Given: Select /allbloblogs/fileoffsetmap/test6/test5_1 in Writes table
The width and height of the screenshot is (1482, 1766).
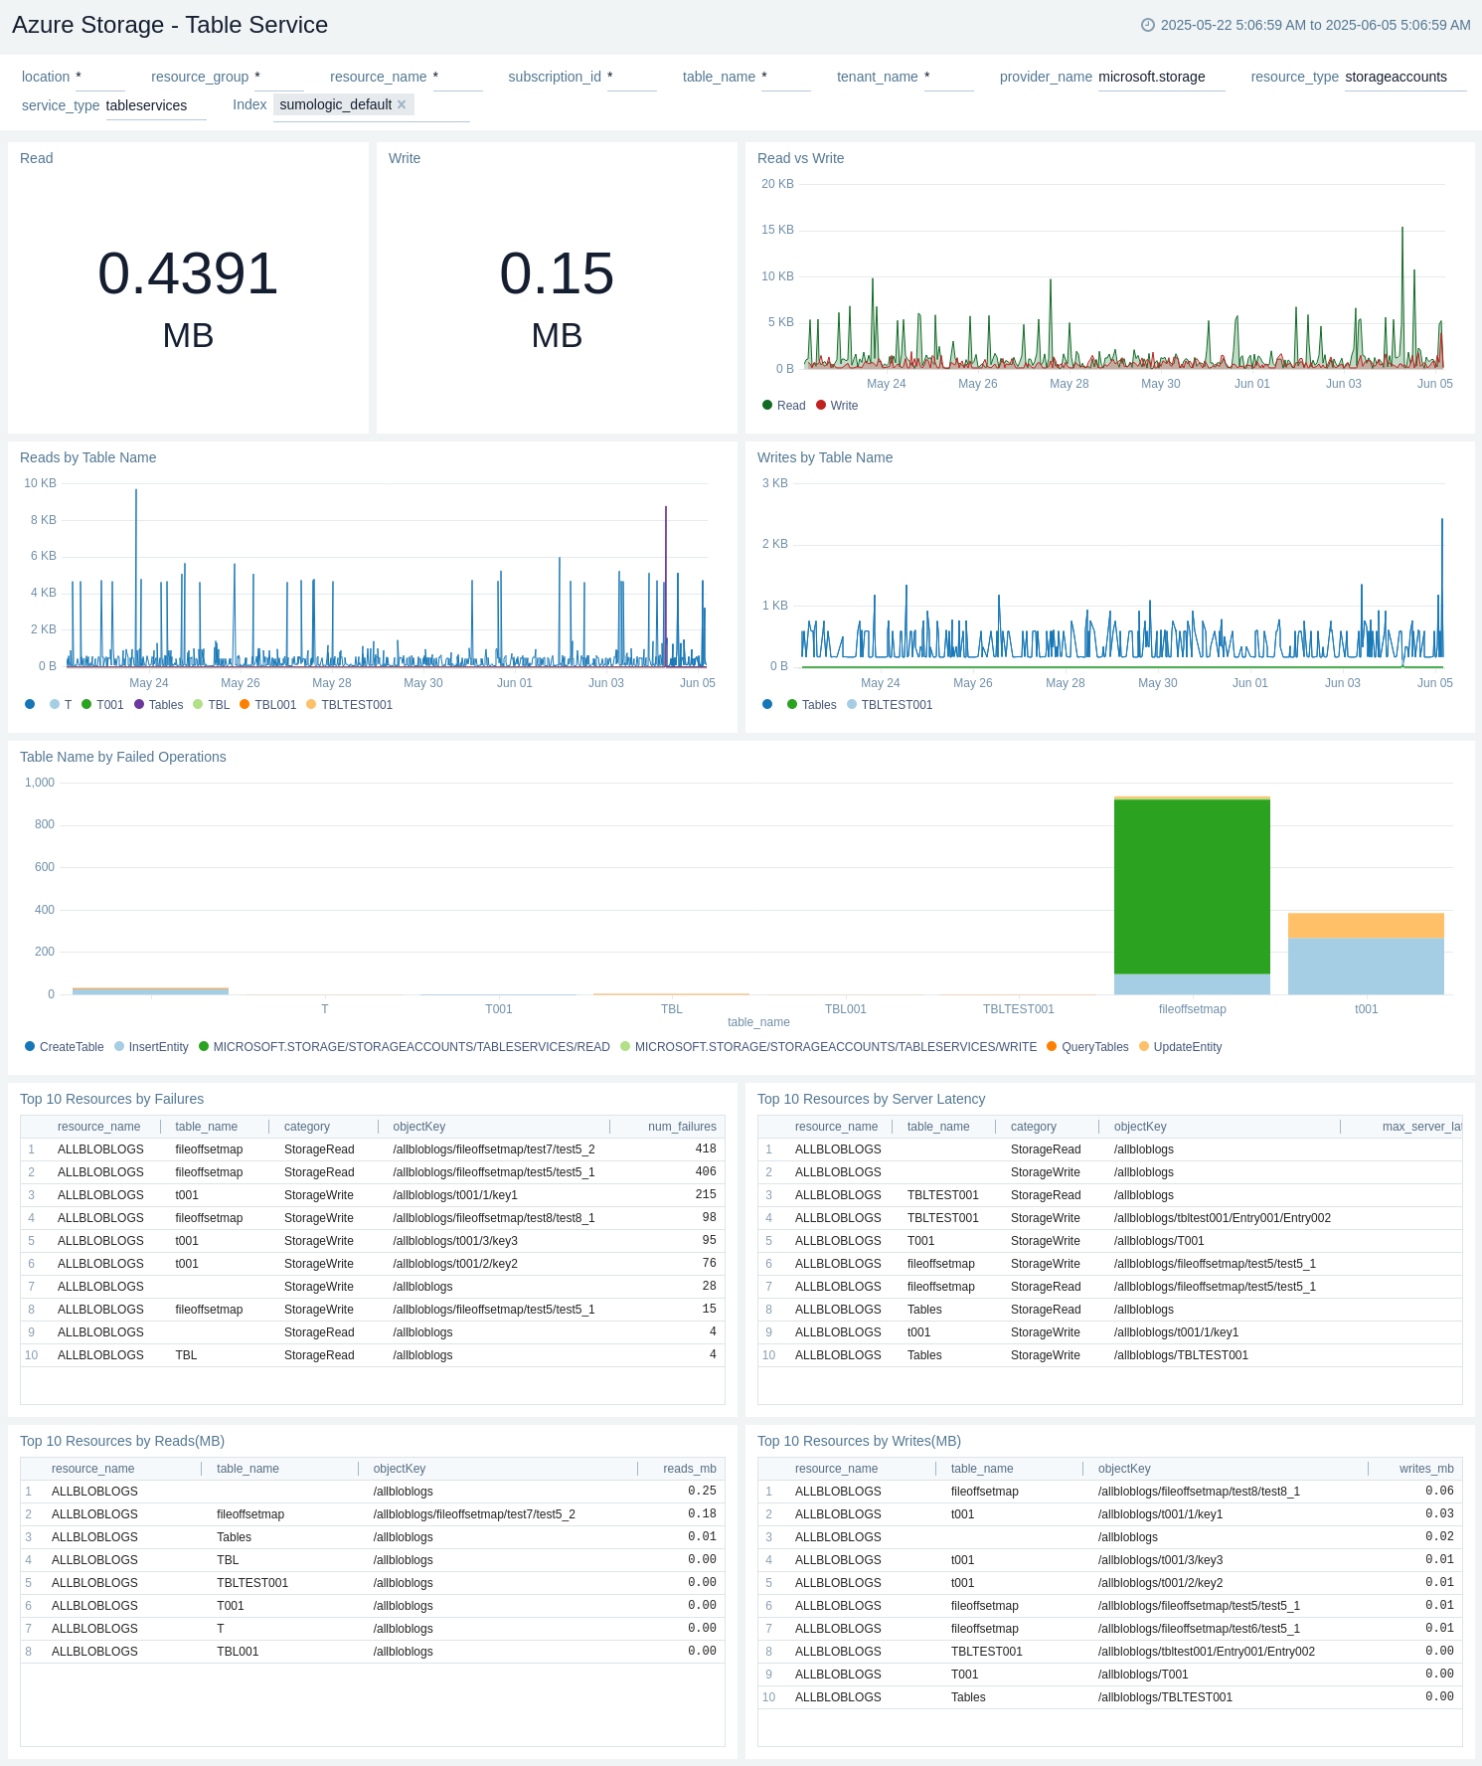Looking at the screenshot, I should point(1199,1629).
